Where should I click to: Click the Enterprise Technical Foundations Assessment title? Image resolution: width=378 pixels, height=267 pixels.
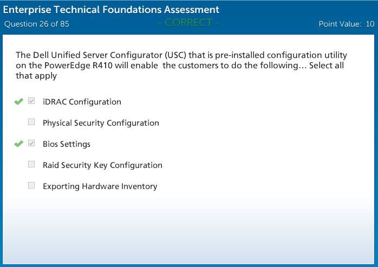pos(112,10)
